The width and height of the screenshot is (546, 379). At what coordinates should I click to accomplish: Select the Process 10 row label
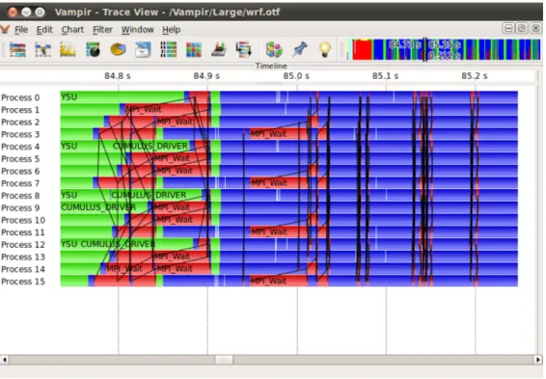pyautogui.click(x=23, y=220)
